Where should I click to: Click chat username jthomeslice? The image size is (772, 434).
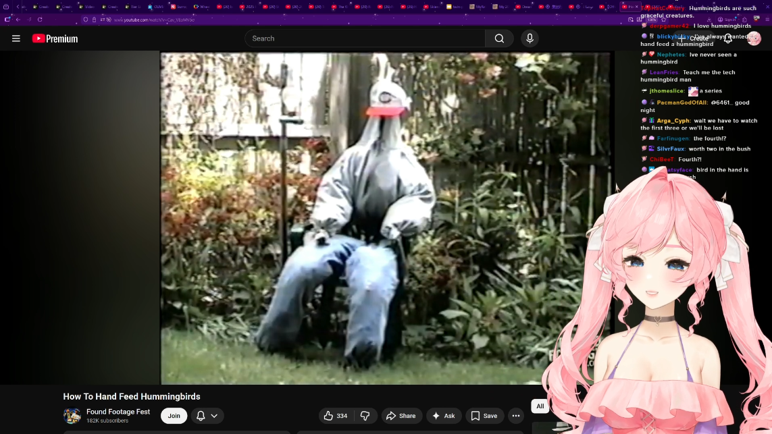(667, 91)
